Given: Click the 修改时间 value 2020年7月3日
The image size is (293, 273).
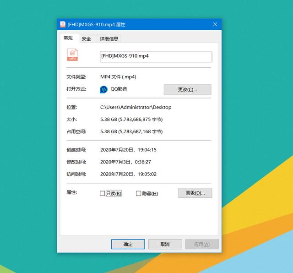Looking at the screenshot, I should point(115,162).
